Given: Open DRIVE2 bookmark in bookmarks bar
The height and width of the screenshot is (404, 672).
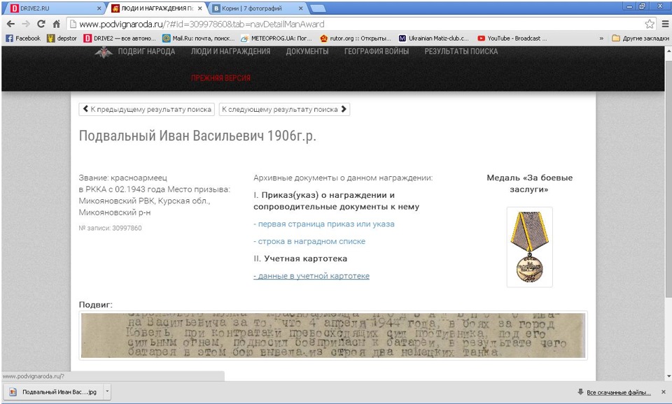Looking at the screenshot, I should (120, 38).
